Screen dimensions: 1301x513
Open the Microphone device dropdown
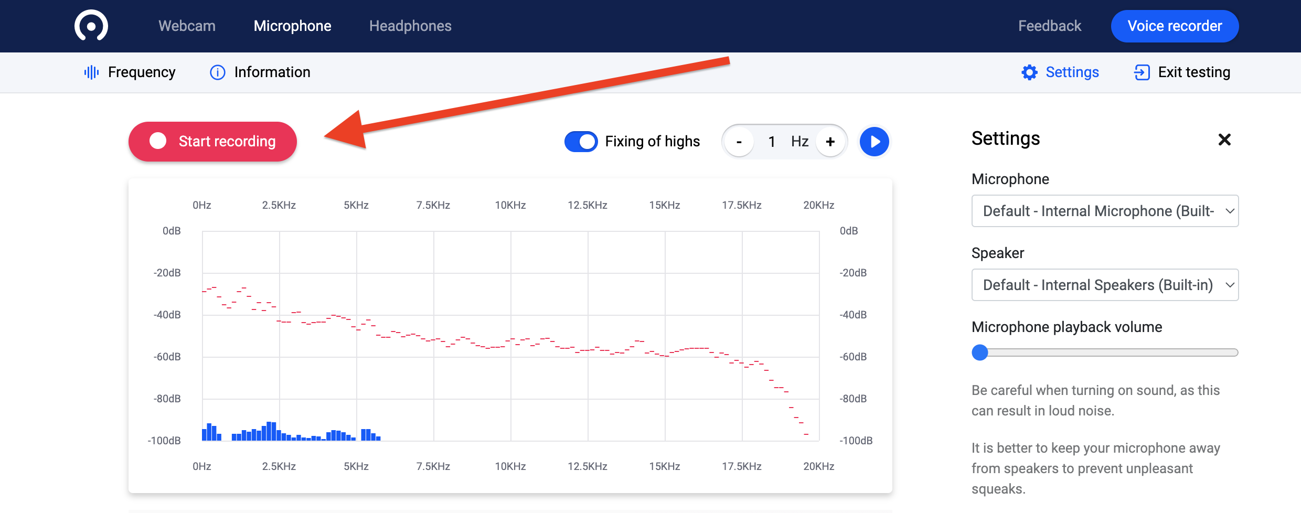click(x=1105, y=211)
